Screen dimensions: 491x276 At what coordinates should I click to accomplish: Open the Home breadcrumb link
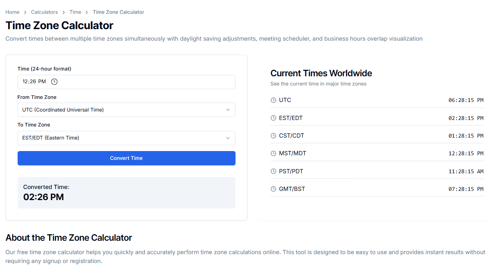[x=12, y=12]
